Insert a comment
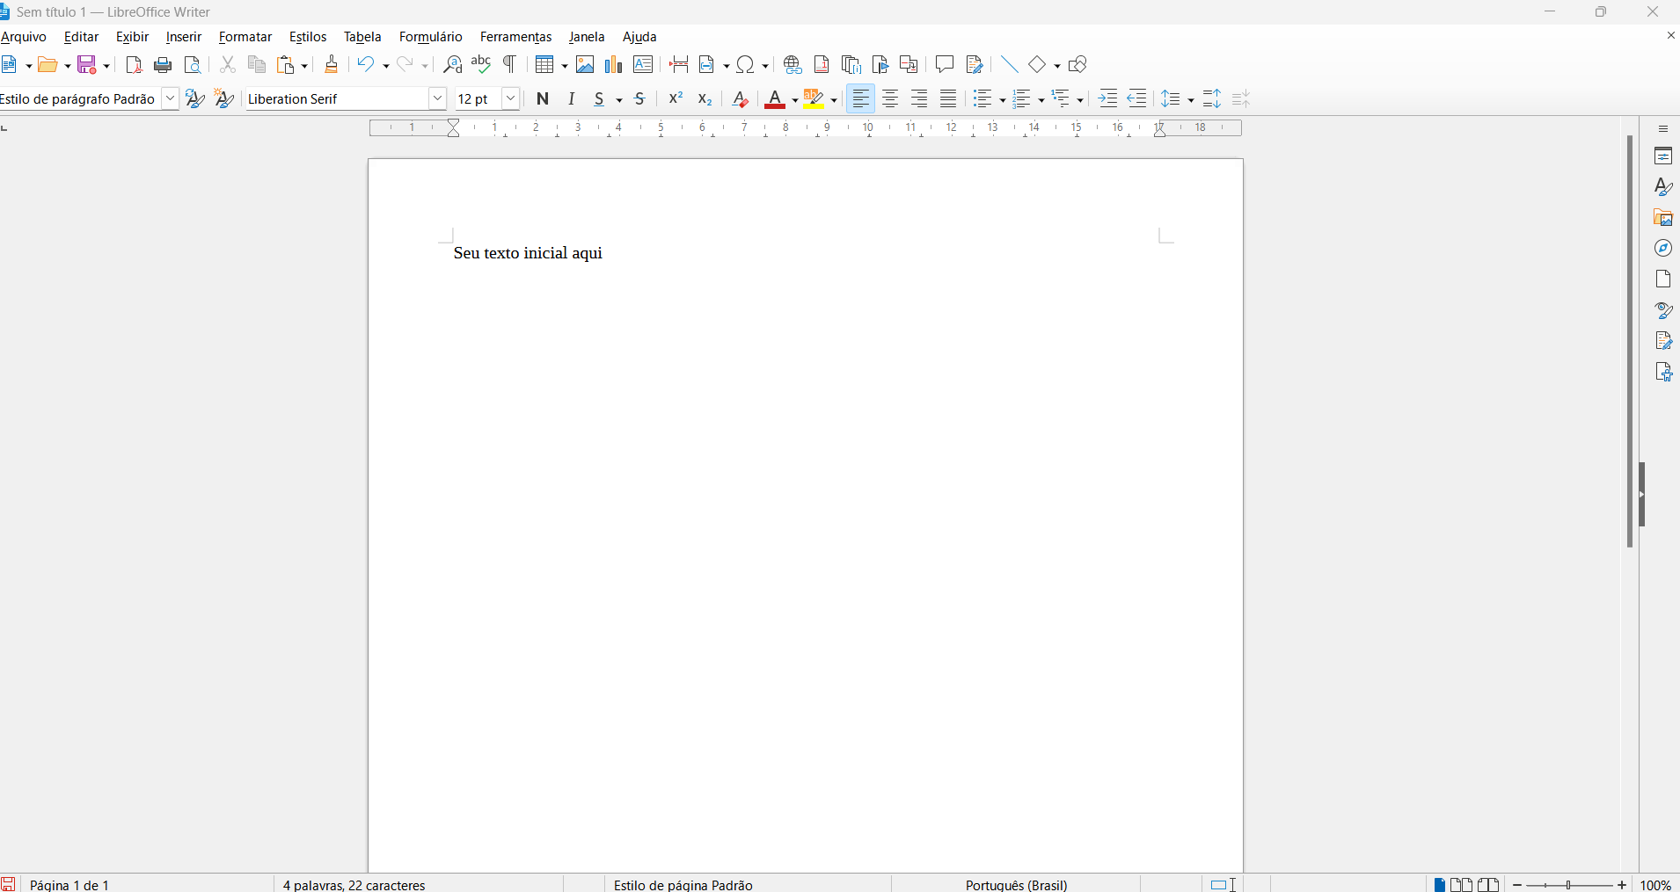 tap(945, 64)
